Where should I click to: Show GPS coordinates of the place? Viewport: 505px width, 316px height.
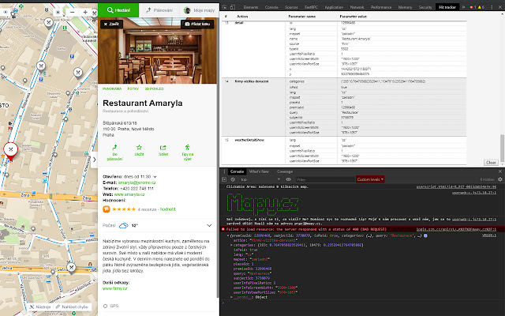coord(111,306)
